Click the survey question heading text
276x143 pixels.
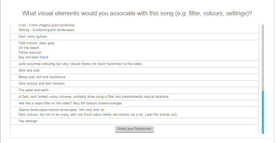tap(137, 13)
